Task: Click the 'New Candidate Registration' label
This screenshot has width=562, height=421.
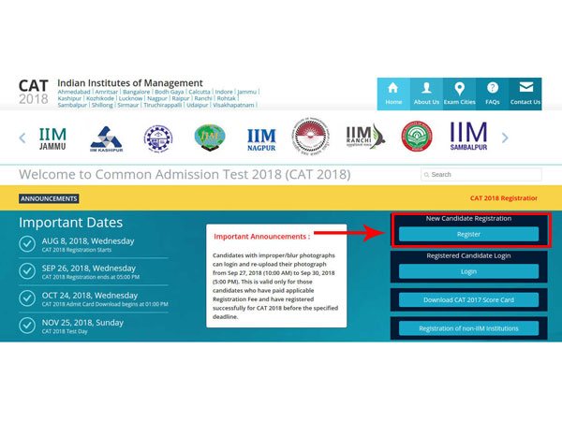Action: pos(468,218)
